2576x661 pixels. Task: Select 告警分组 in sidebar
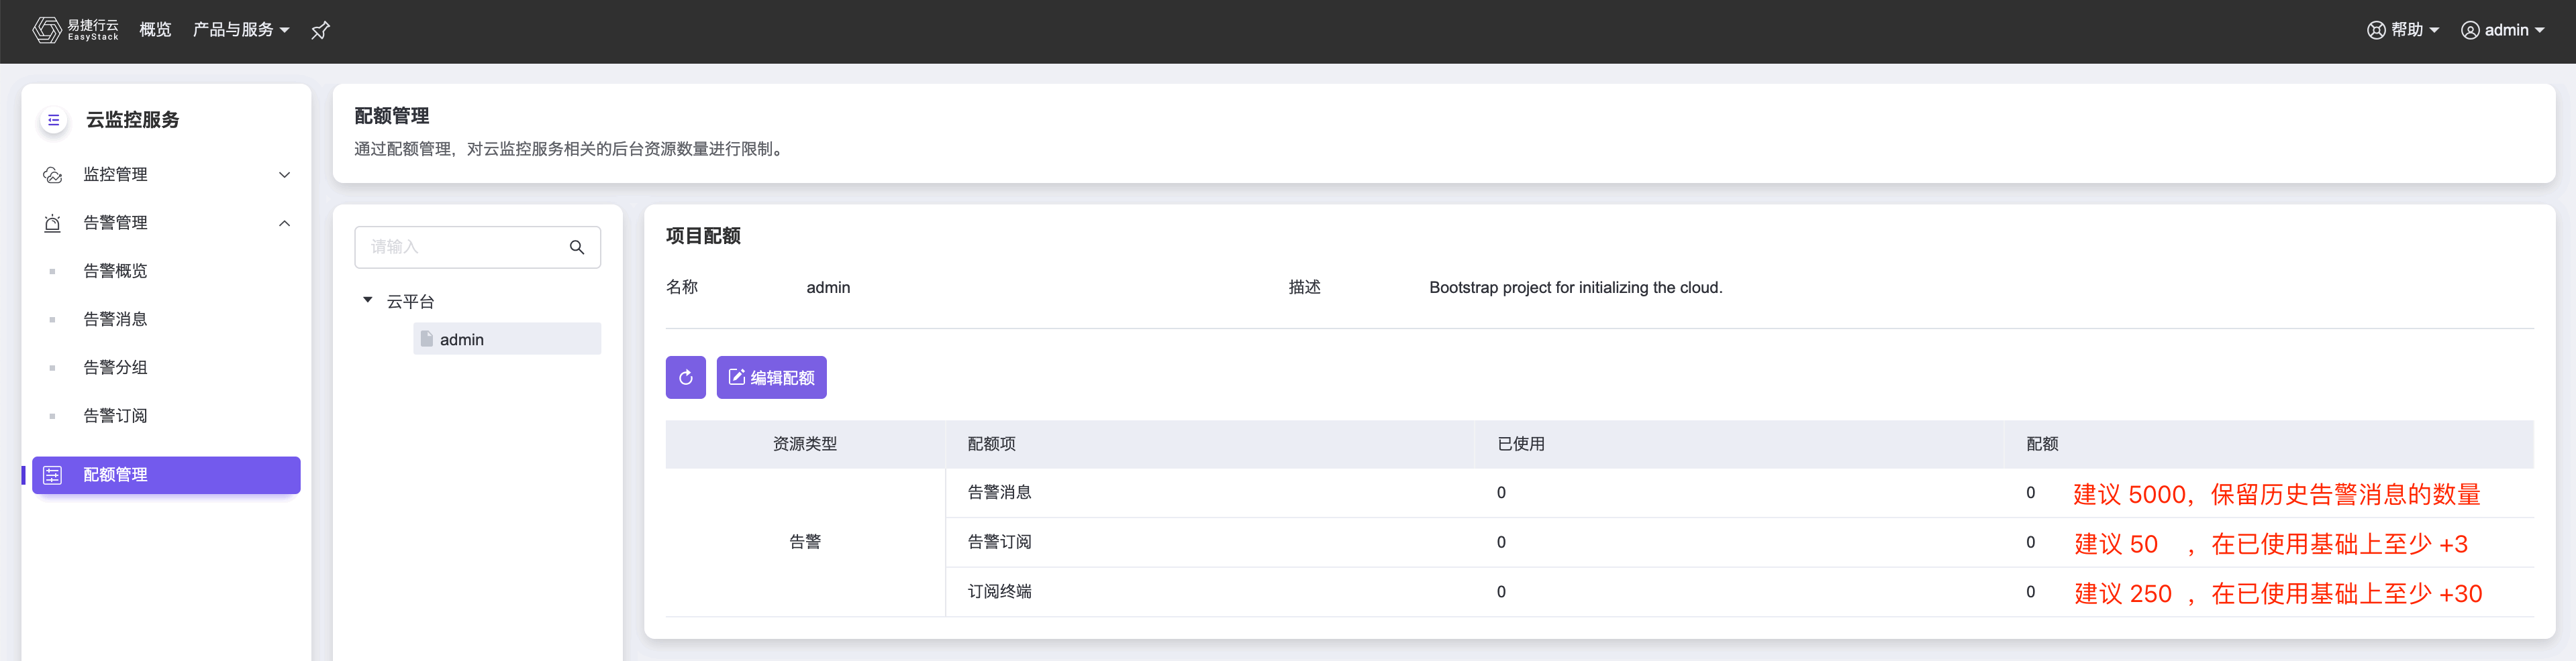(115, 367)
